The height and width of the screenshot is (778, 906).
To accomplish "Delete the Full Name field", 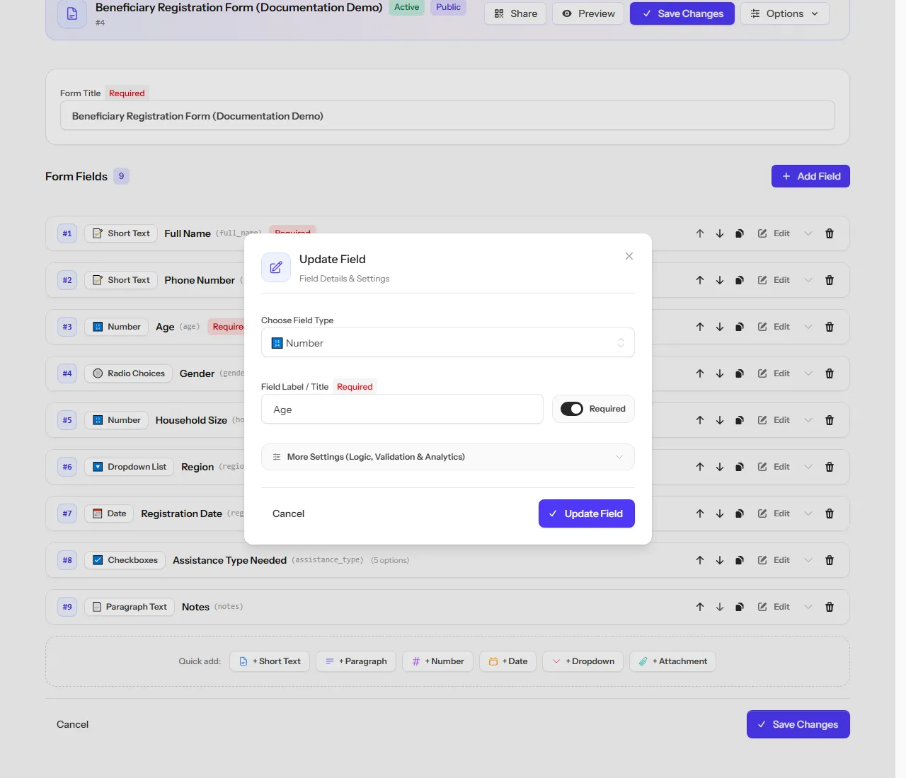I will (x=830, y=233).
